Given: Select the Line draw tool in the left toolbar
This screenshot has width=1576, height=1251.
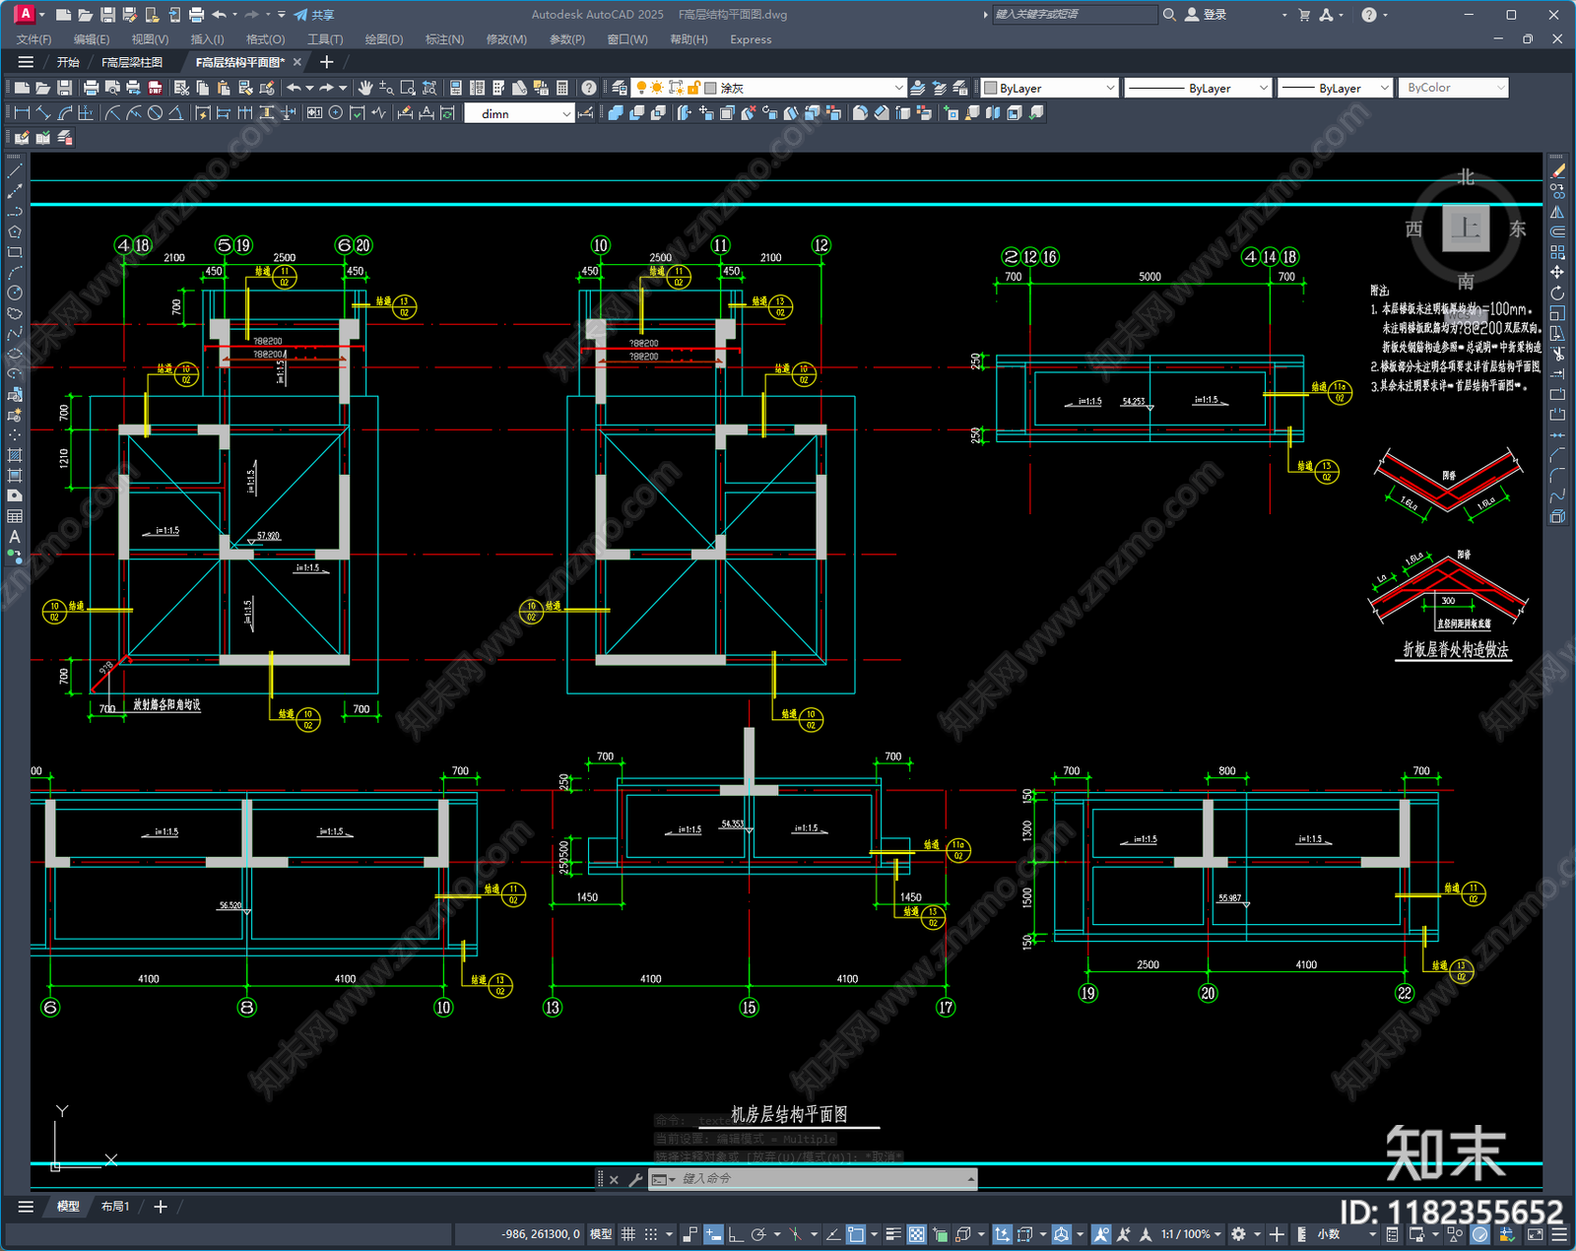Looking at the screenshot, I should pyautogui.click(x=15, y=171).
